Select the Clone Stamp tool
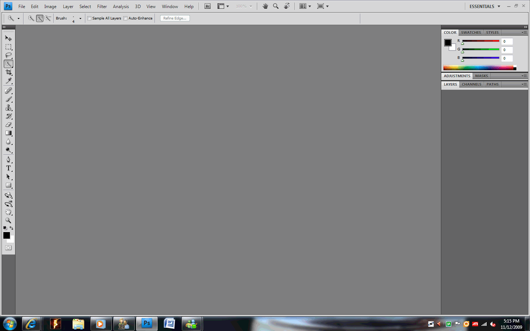 click(x=8, y=108)
